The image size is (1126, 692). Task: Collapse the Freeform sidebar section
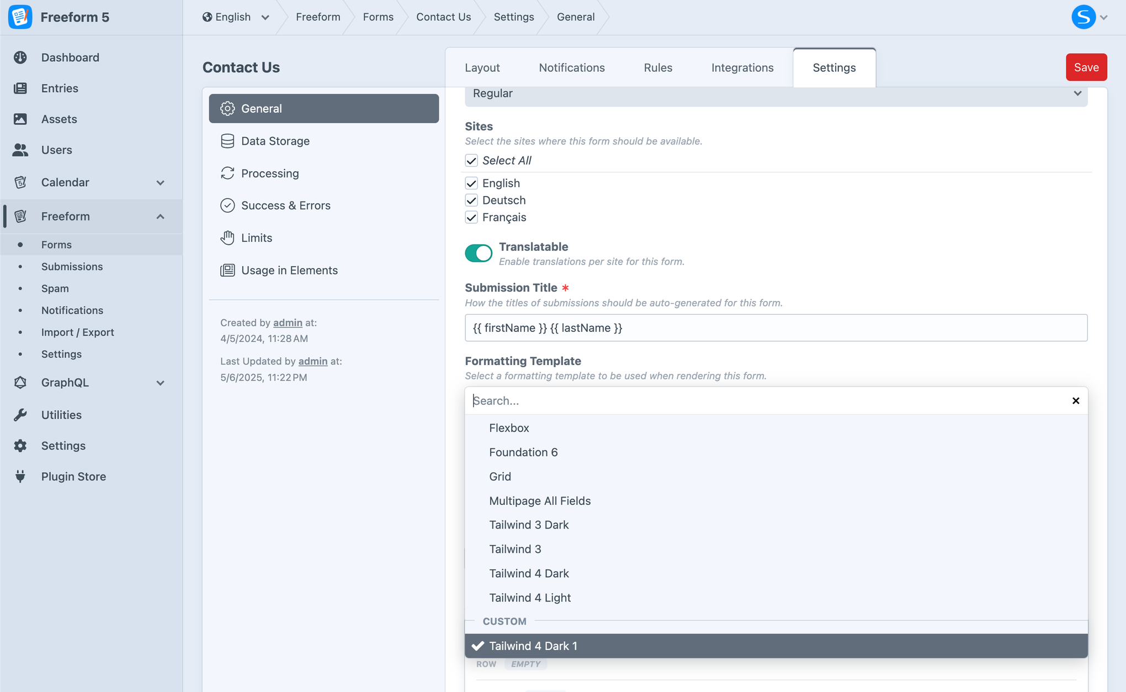pyautogui.click(x=160, y=216)
